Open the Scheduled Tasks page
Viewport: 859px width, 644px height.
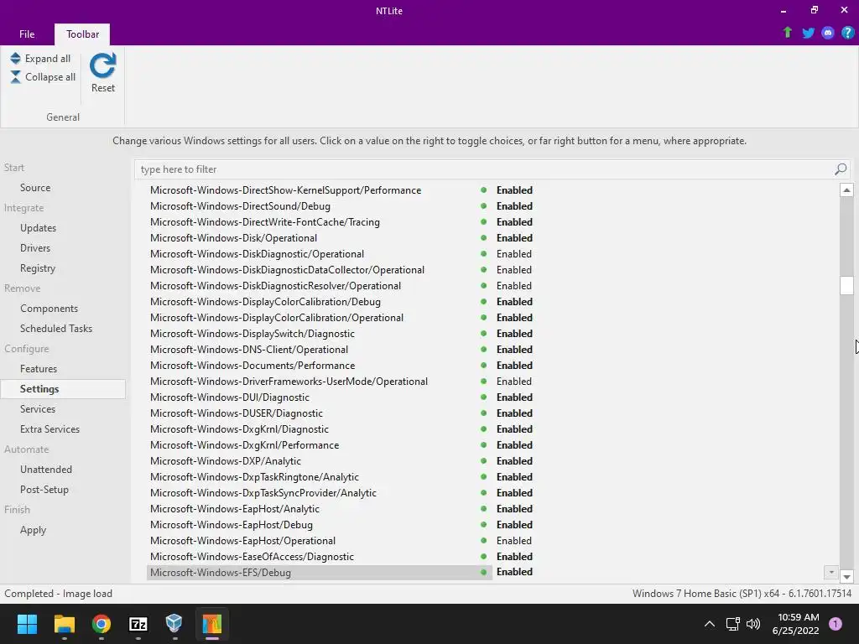tap(56, 329)
